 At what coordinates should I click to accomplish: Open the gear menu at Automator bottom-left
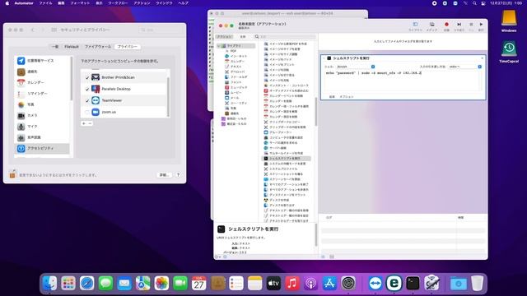click(x=218, y=257)
